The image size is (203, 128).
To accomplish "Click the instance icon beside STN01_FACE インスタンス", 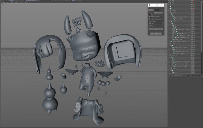I will point(175,52).
